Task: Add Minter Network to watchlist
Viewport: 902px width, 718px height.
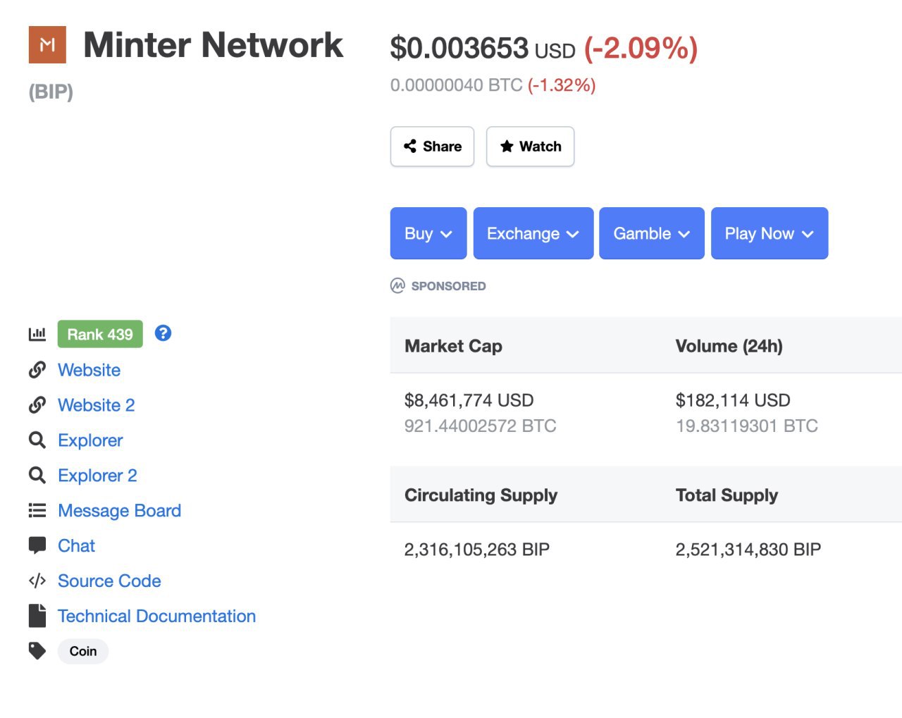Action: tap(530, 147)
